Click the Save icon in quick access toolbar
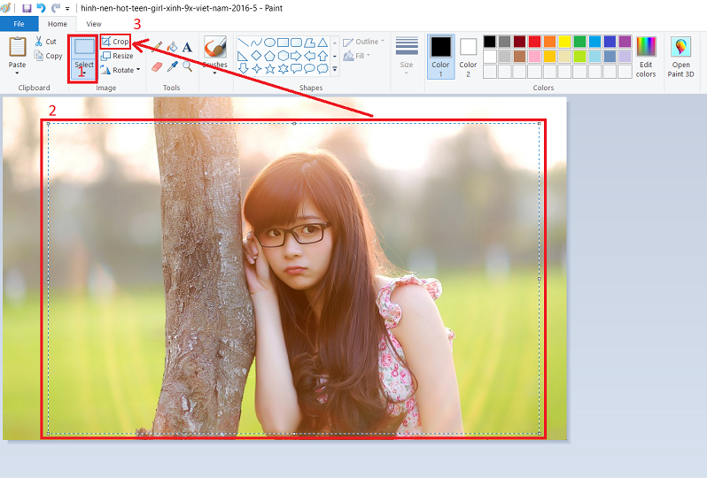 coord(27,8)
